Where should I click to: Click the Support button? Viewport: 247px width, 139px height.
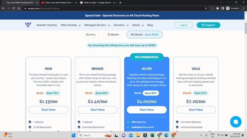[208, 25]
